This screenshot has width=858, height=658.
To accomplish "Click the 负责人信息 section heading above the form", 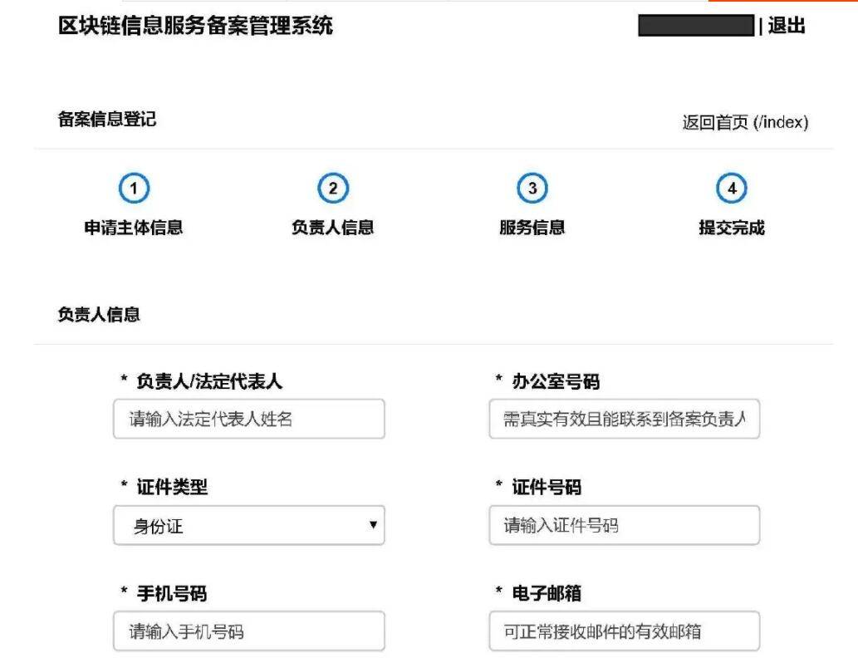I will (x=99, y=315).
